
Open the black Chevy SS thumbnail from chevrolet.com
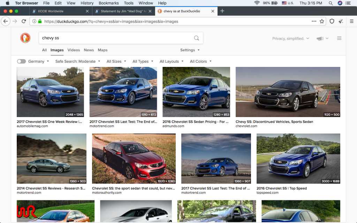[288, 92]
